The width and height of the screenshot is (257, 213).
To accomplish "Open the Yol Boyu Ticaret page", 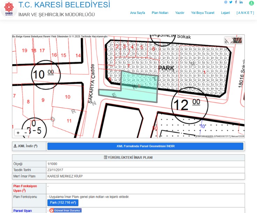I will (x=203, y=13).
